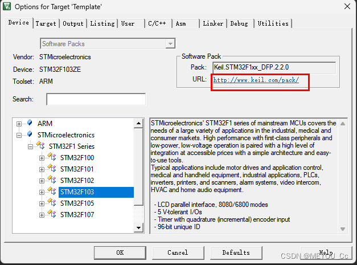Click description pane scroll down arrow
357x265 pixels.
click(343, 229)
